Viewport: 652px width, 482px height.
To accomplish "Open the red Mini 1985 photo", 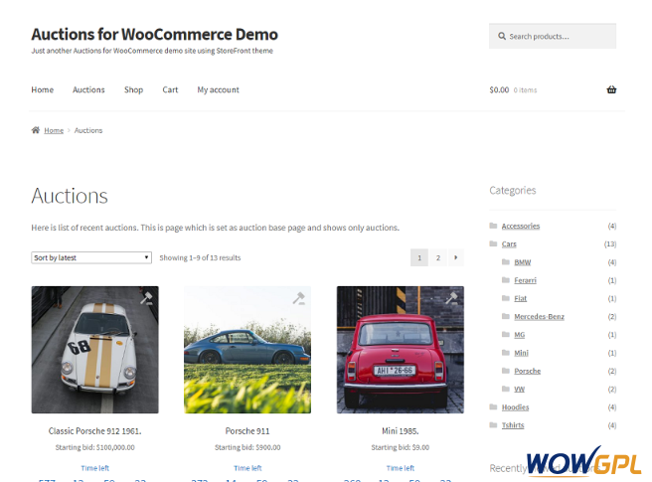I will point(400,350).
